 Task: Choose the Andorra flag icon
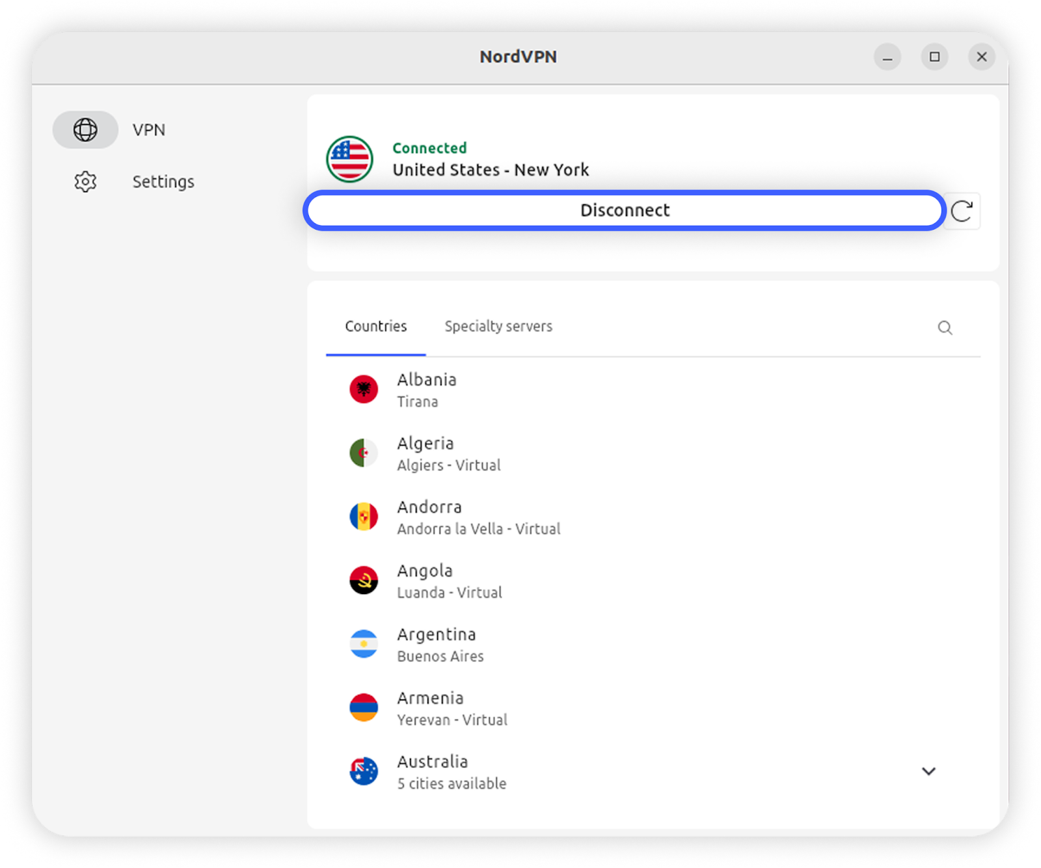coord(364,517)
